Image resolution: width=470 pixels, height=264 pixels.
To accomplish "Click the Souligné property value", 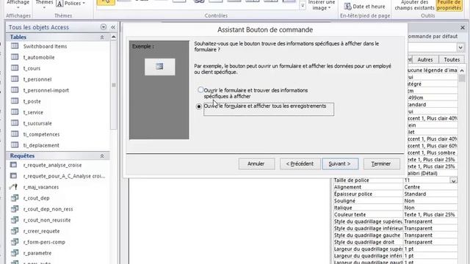I will pyautogui.click(x=430, y=201).
